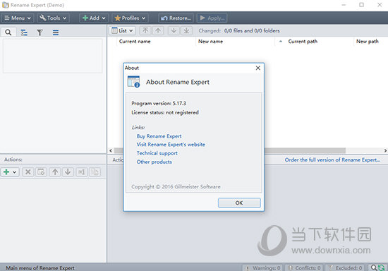This screenshot has height=271, width=388.
Task: Click horizontal scrollbar left arrow
Action: tap(111, 150)
